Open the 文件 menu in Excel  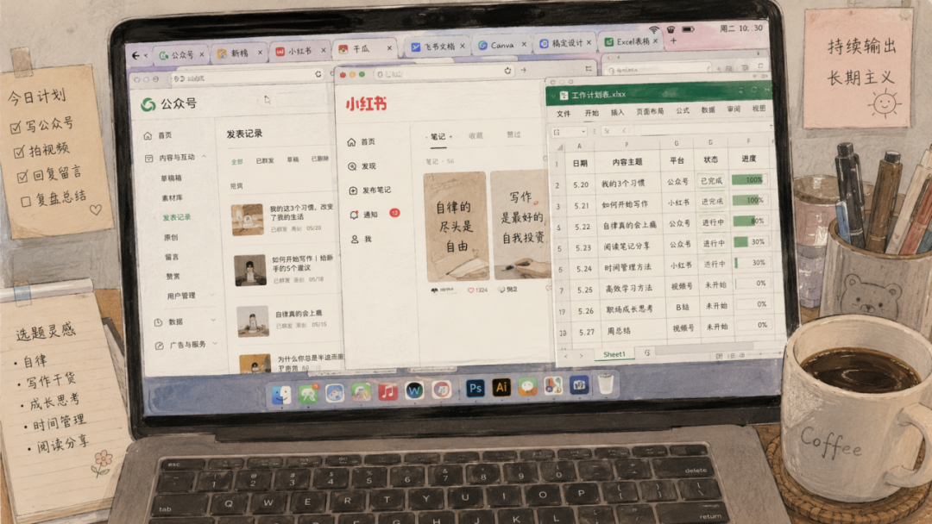[564, 114]
